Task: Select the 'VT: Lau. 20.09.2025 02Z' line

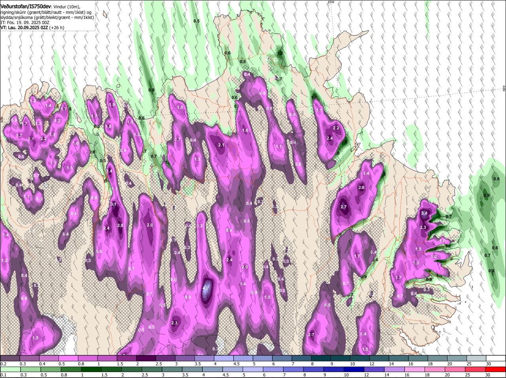Action: tap(24, 28)
